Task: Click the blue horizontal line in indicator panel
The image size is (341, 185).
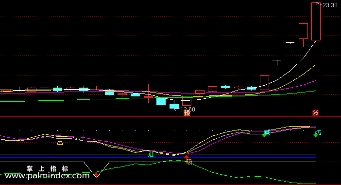Action: (158, 158)
